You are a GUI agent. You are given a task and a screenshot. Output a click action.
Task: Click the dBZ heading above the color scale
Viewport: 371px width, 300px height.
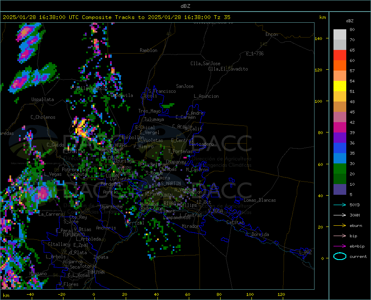pyautogui.click(x=350, y=21)
